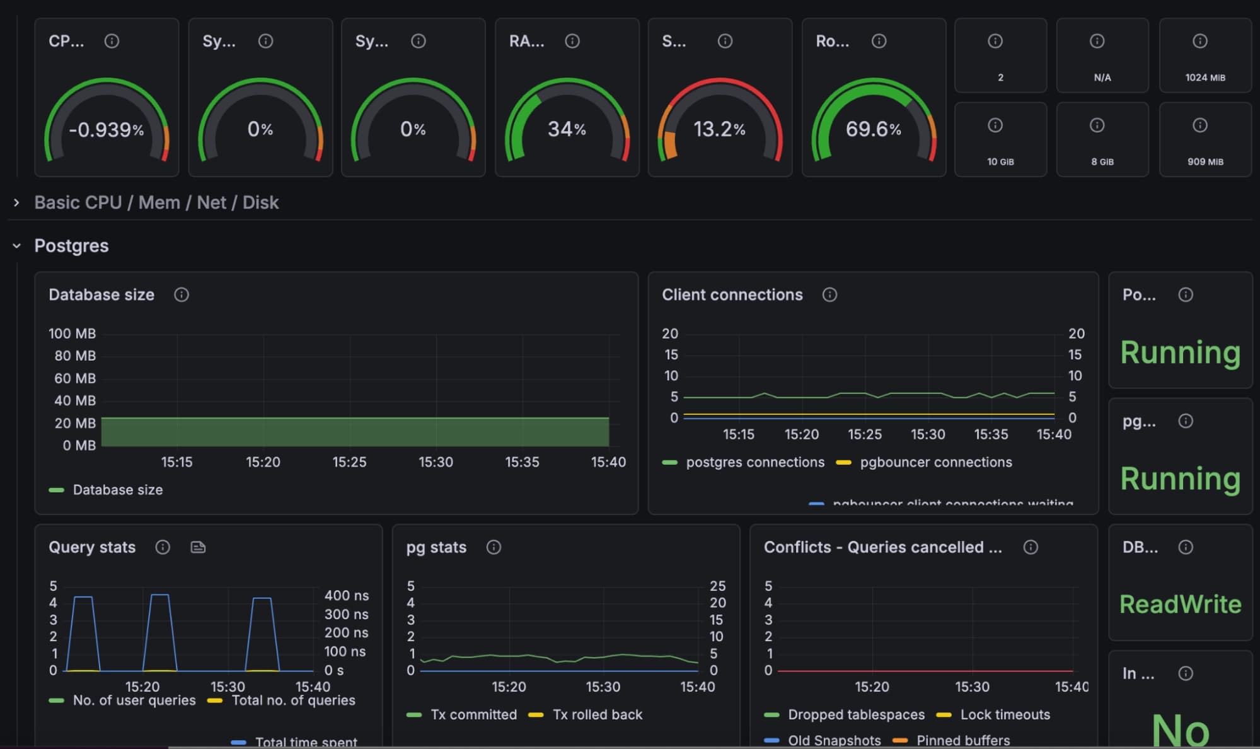
Task: Click info icon above the 1024 MiB stat
Action: point(1199,41)
